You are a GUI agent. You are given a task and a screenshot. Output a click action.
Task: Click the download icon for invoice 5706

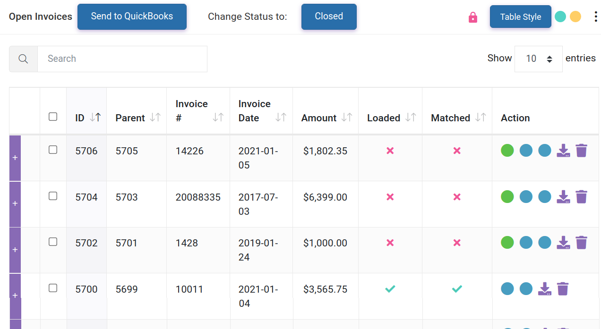click(563, 151)
